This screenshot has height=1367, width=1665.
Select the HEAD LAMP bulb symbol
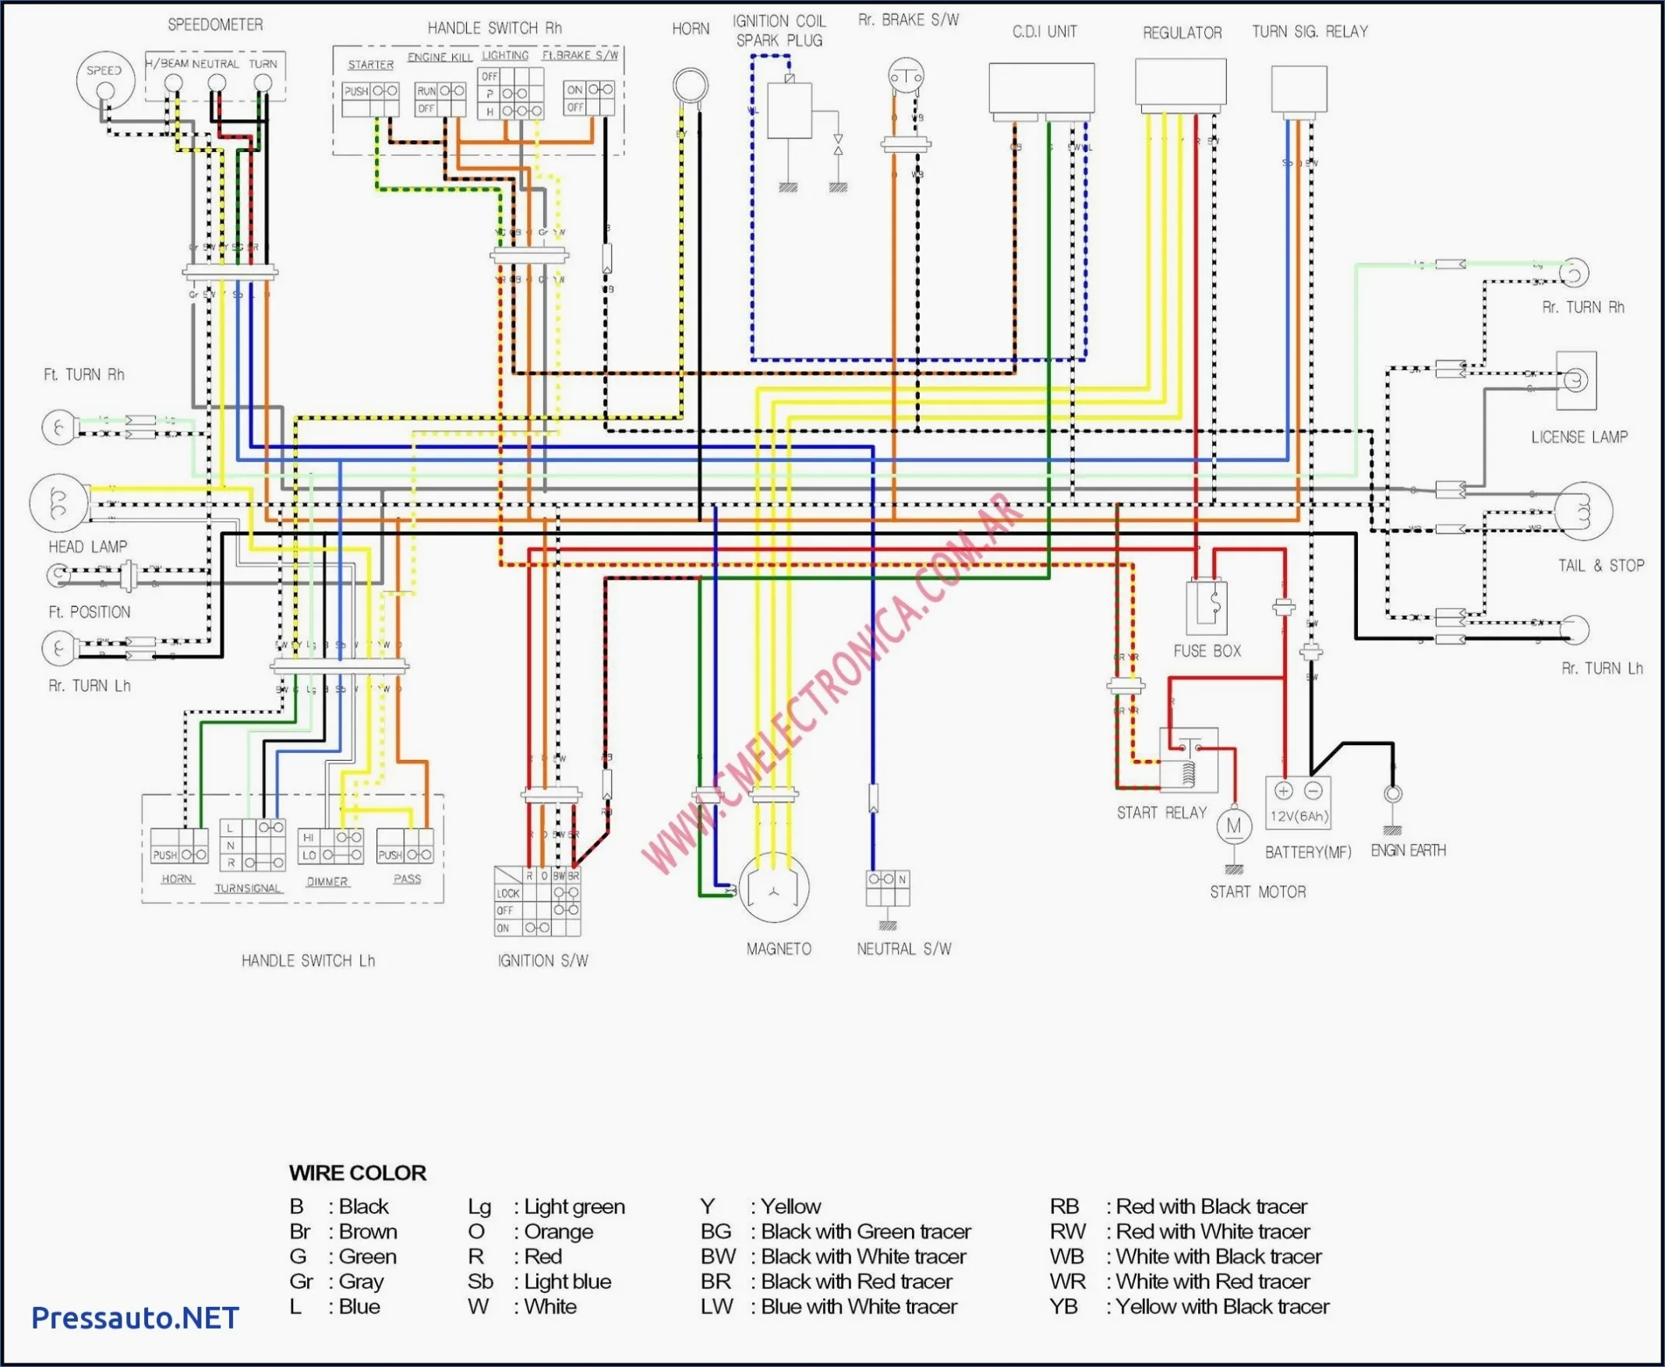(x=60, y=503)
